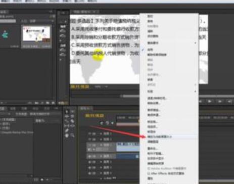Screen dimensions: 234x184
Task: Mute the Audio 4 track speaker
Action: [90, 173]
